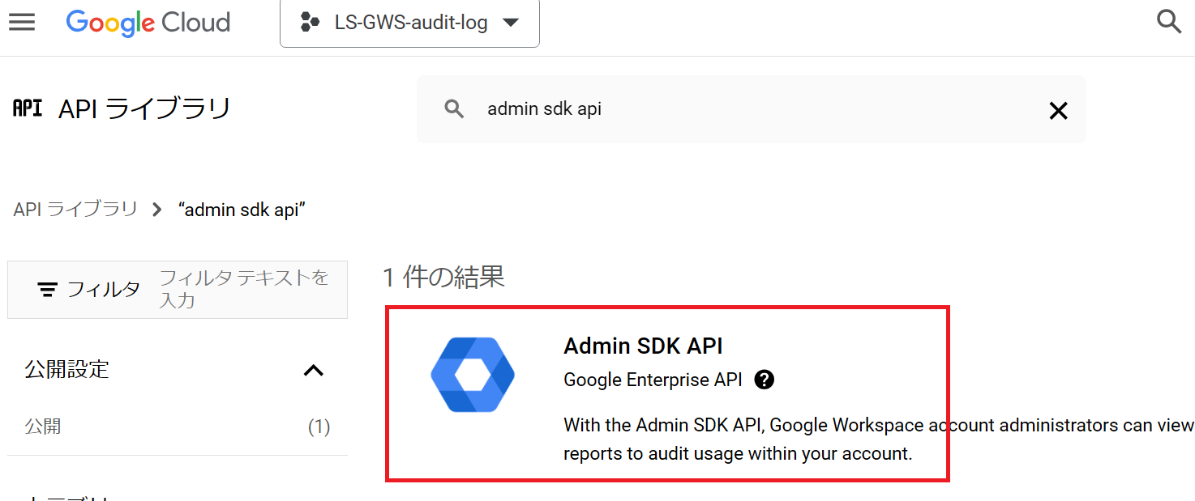The width and height of the screenshot is (1195, 501).
Task: Click the help icon next to Google Enterprise API
Action: (x=764, y=380)
